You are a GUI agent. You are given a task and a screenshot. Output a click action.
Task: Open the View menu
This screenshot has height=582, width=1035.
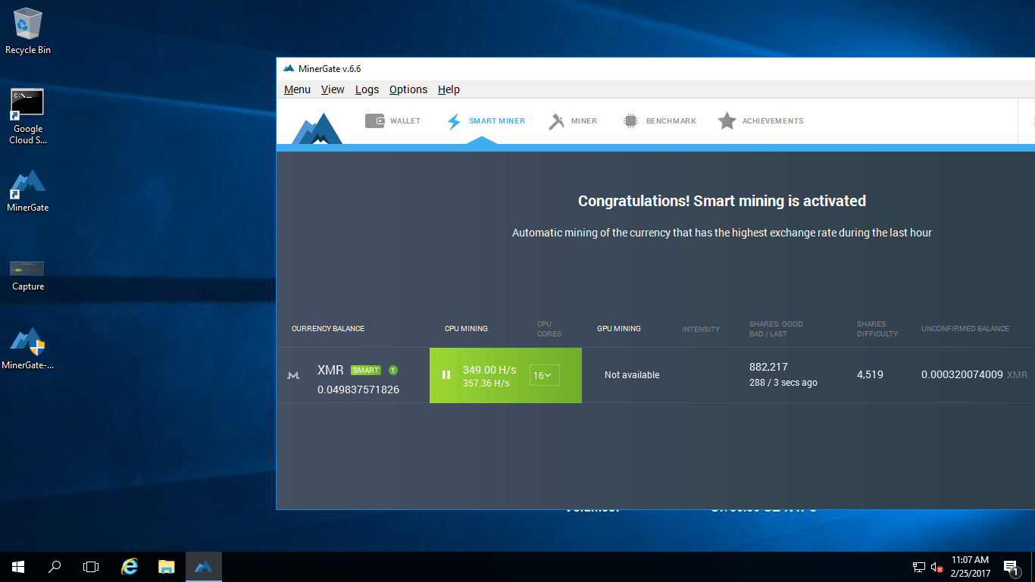click(333, 89)
